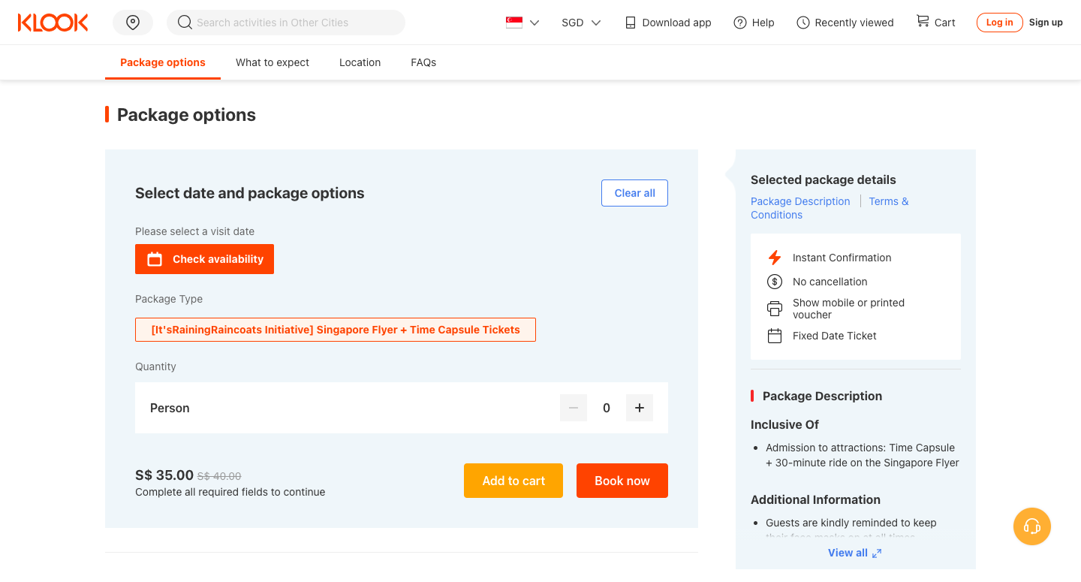Click the 'Show mobile or printed voucher' text
Screen dimensions: 1081x582
point(849,309)
